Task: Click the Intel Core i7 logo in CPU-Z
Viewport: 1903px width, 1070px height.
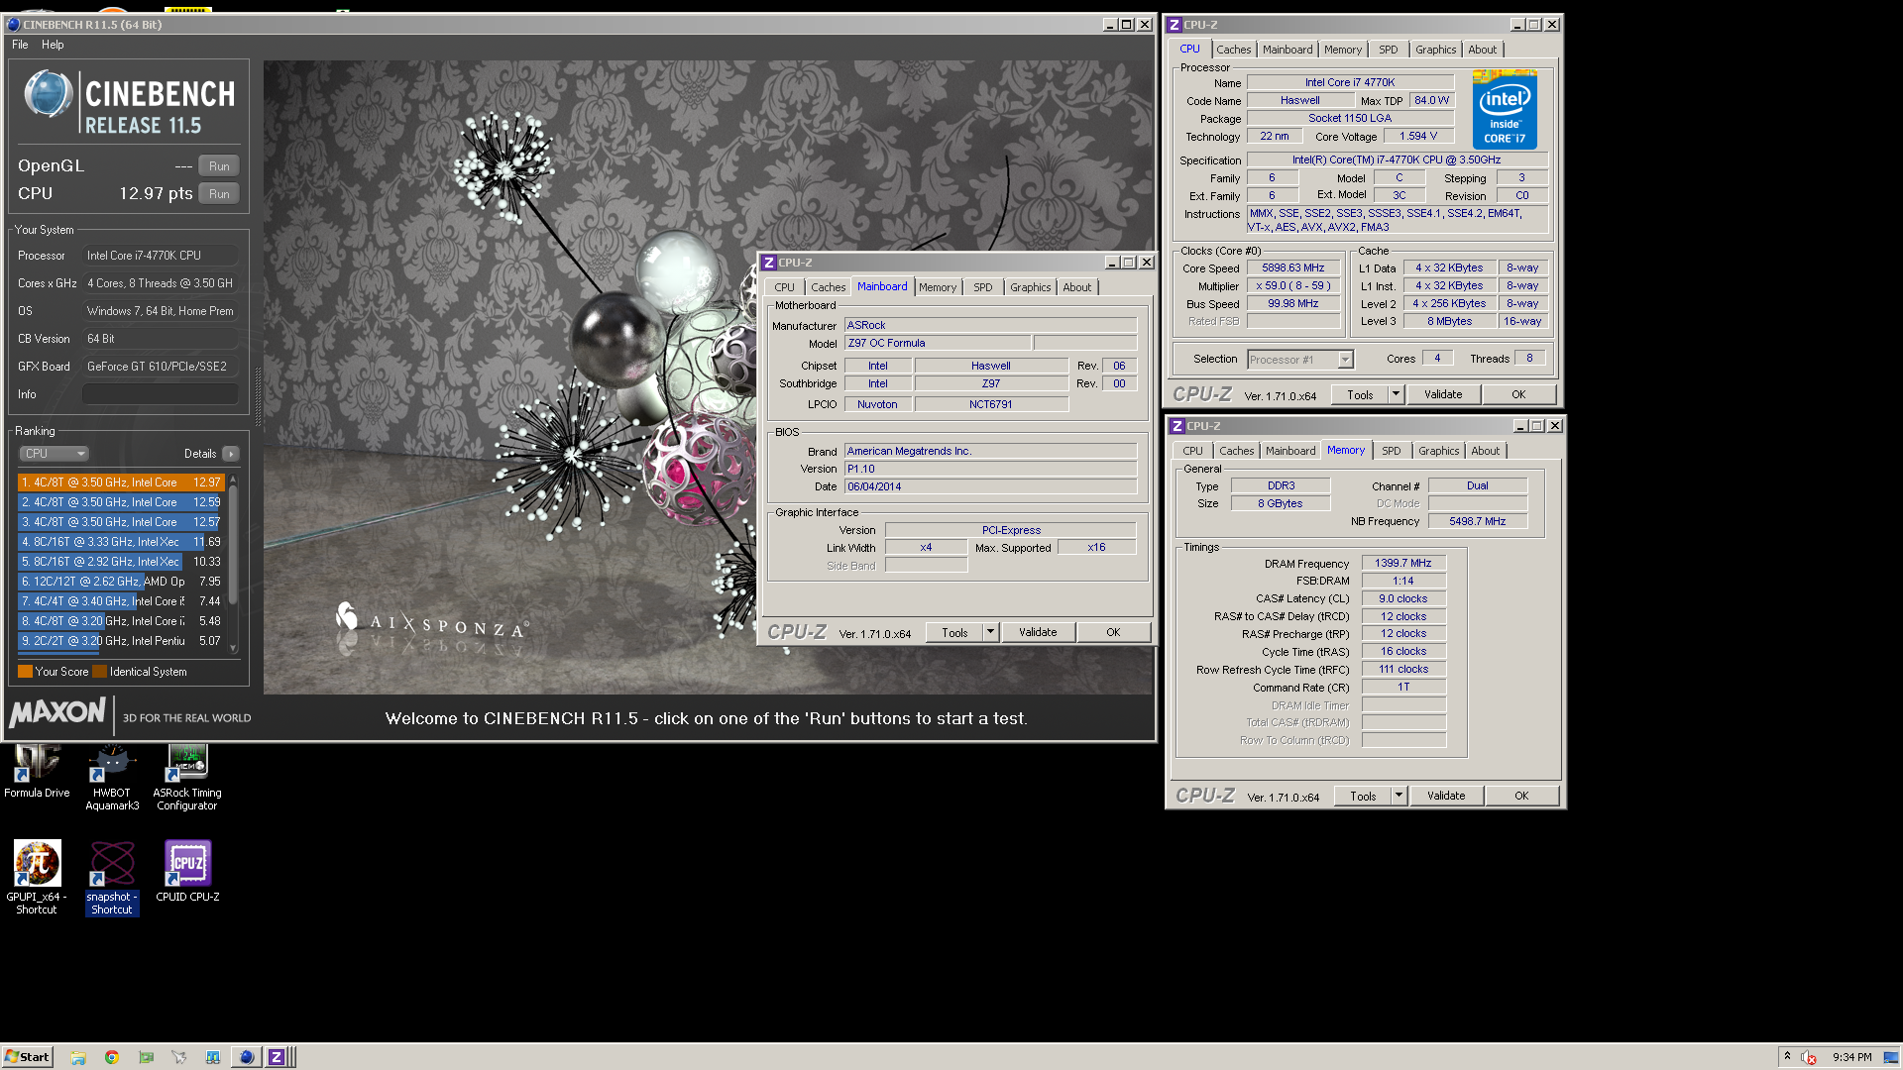Action: click(x=1505, y=109)
